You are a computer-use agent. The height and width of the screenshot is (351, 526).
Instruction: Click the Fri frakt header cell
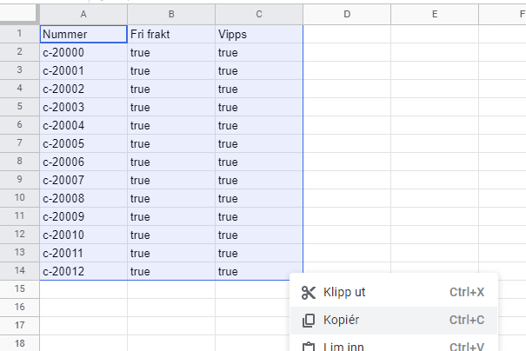[x=171, y=34]
